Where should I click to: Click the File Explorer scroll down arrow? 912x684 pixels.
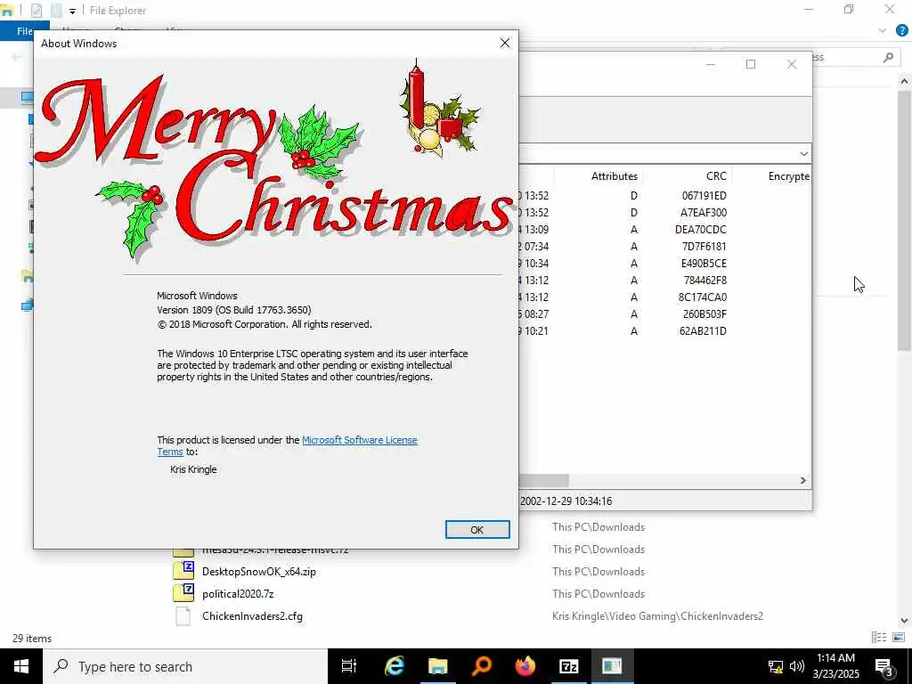tap(904, 621)
